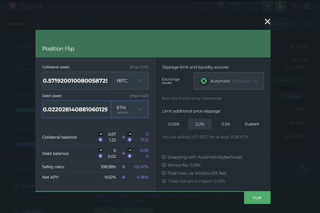Select the 0.2% slippage option

pos(200,124)
